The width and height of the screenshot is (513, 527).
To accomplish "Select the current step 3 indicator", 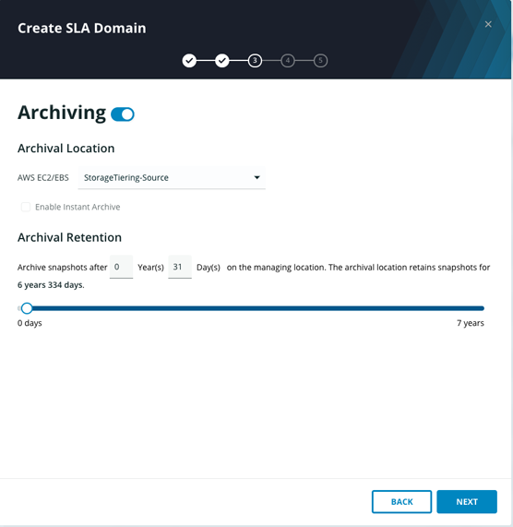I will [255, 61].
